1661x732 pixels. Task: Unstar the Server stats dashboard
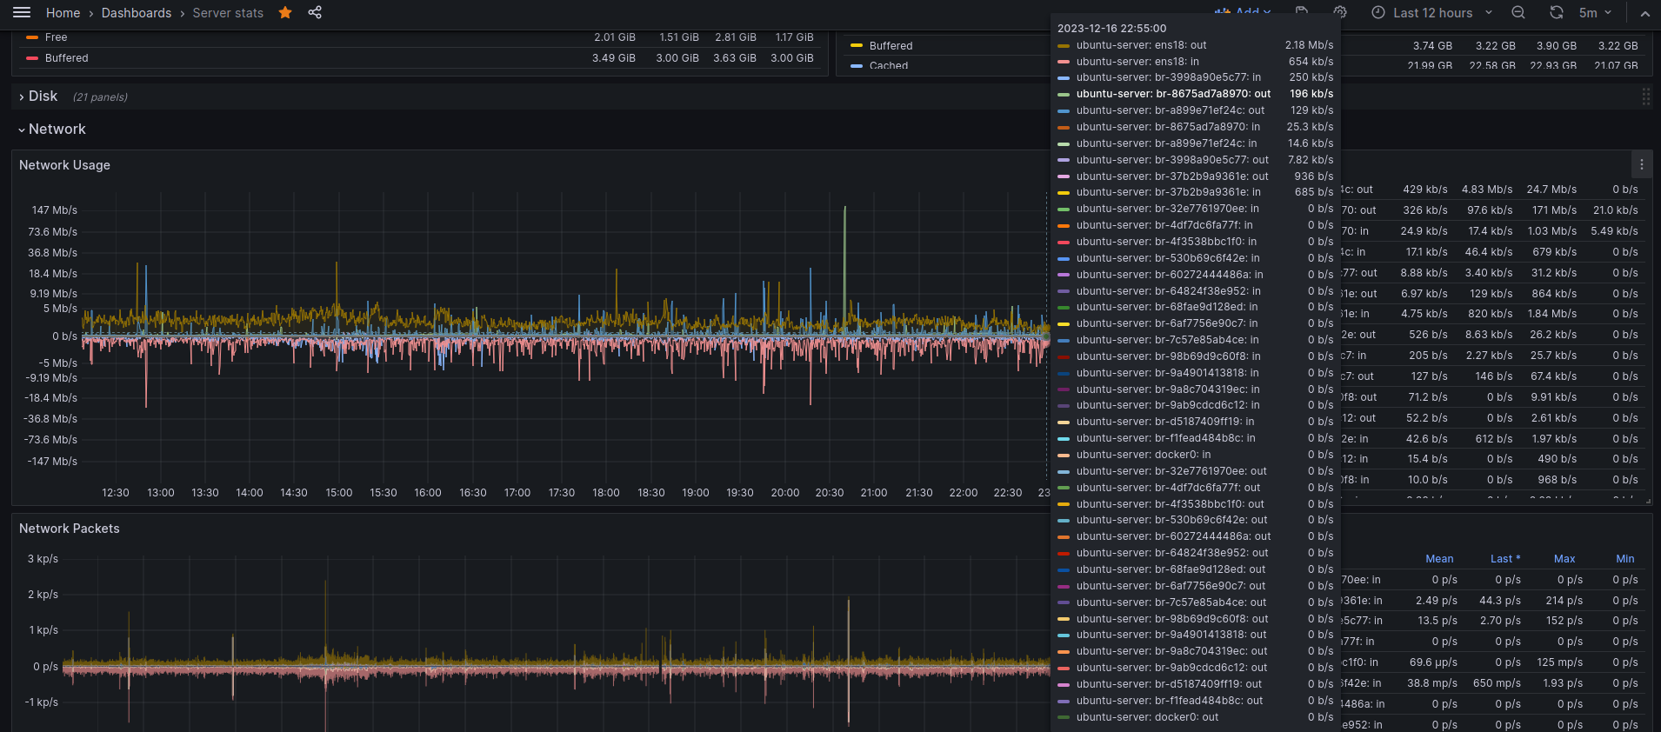[x=285, y=12]
